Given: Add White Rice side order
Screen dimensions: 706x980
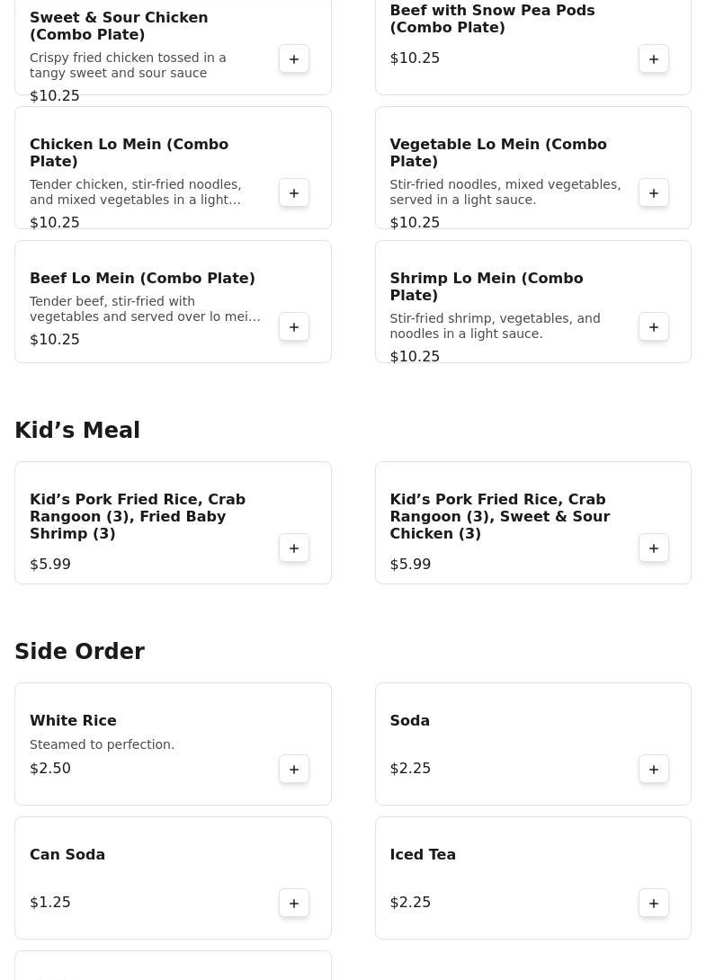Looking at the screenshot, I should 294,770.
